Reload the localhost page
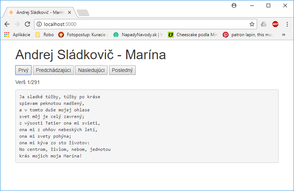Viewport: 294px width, 191px height. pyautogui.click(x=27, y=24)
